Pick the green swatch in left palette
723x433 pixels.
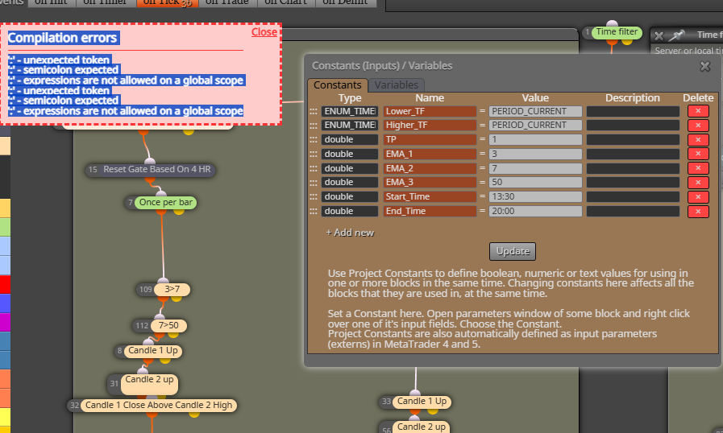click(x=5, y=227)
